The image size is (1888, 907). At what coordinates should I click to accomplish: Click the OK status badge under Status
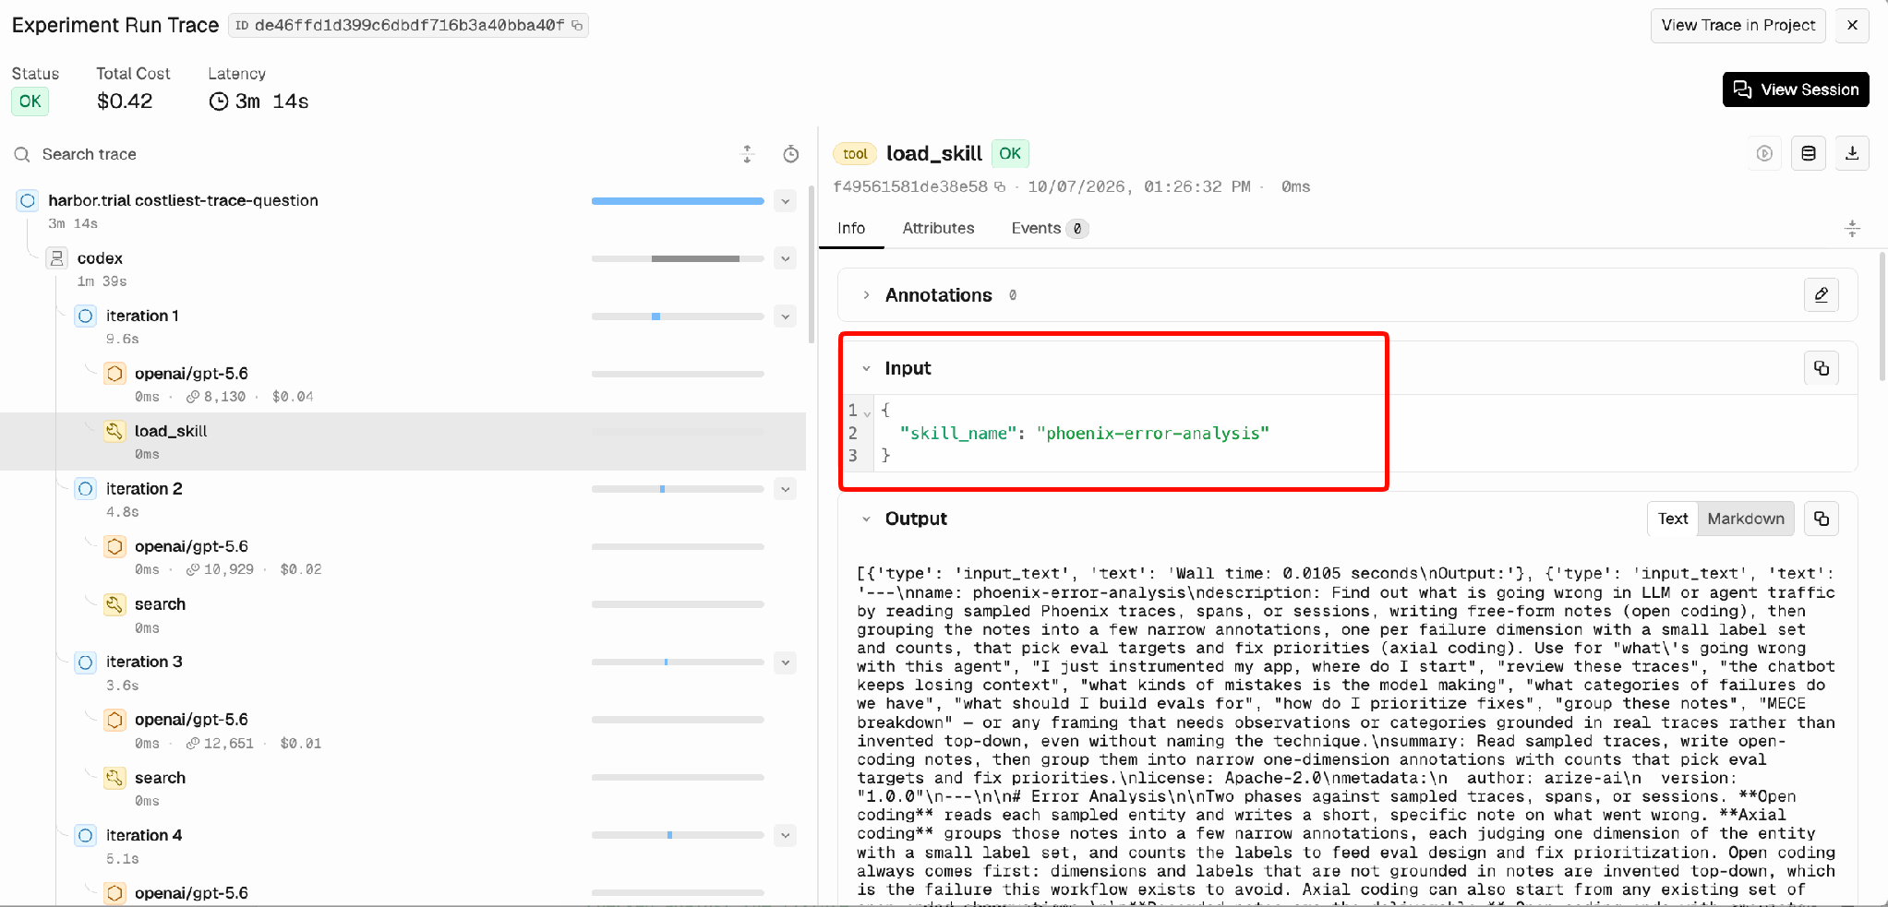click(x=30, y=101)
